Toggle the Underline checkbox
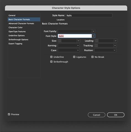Image resolution: width=131 pixels, height=132 pixels. pos(51,57)
